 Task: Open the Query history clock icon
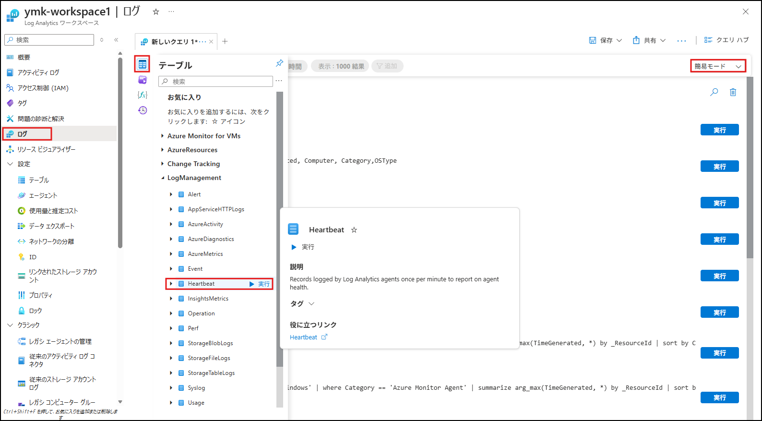coord(143,110)
